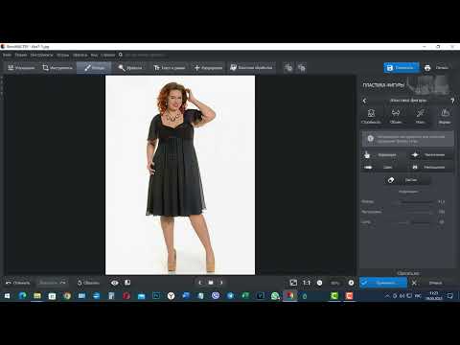
Task: Open the green Camtasia taskbar icon
Action: (334, 296)
